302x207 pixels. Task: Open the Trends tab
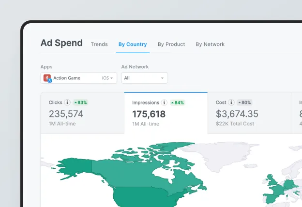99,44
